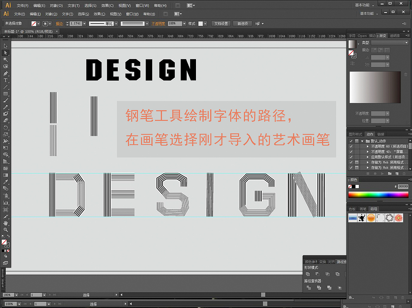Disable the checkbox for 不透明度 60 action
This screenshot has width=412, height=308.
tap(351, 146)
